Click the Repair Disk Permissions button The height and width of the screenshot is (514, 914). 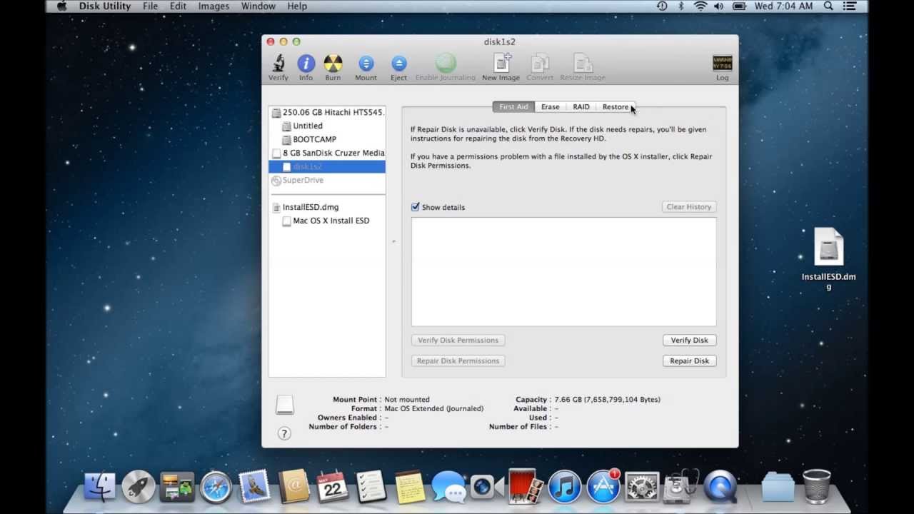(458, 361)
